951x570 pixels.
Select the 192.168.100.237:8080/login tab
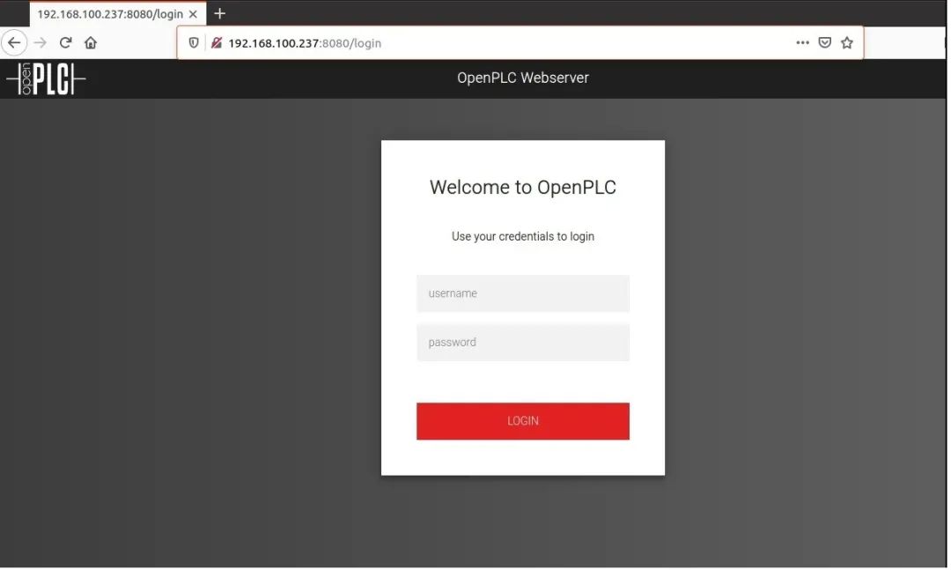pyautogui.click(x=118, y=14)
